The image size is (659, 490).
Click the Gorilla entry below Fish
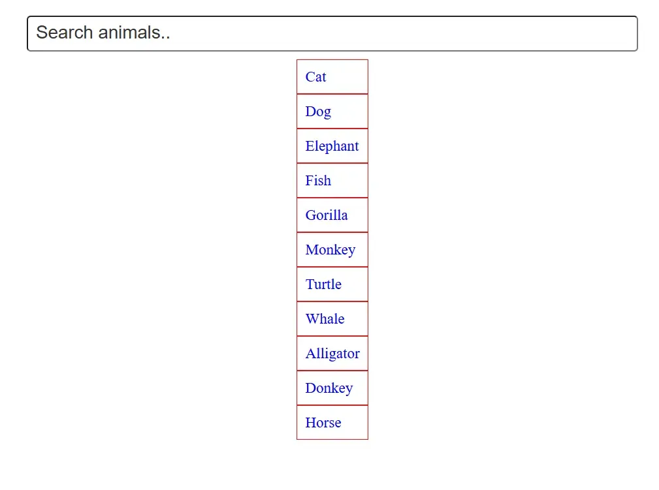pos(327,215)
